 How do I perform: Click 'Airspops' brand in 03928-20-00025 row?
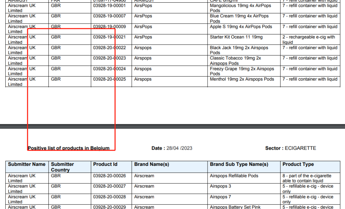coord(143,79)
